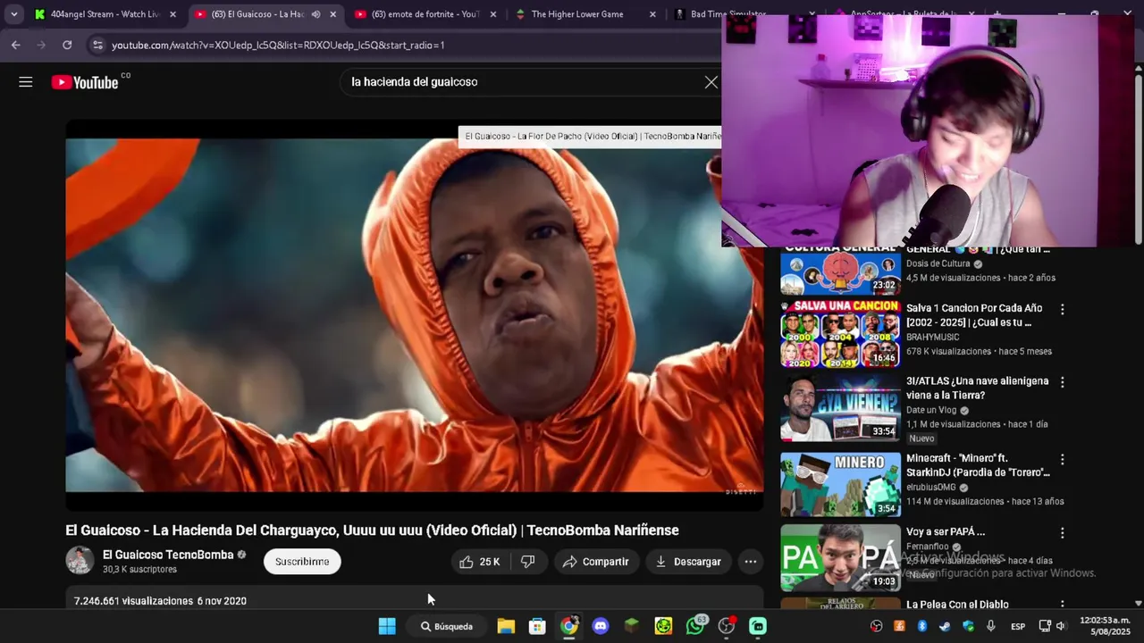This screenshot has height=643, width=1144.
Task: Open options menu for La Pelea Con el Diablo
Action: [1062, 605]
